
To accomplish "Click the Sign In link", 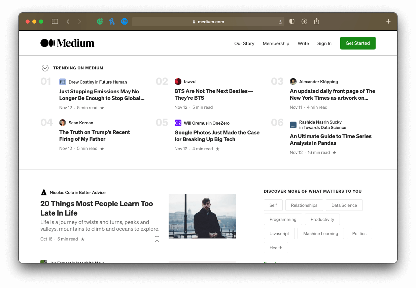I will coord(324,43).
